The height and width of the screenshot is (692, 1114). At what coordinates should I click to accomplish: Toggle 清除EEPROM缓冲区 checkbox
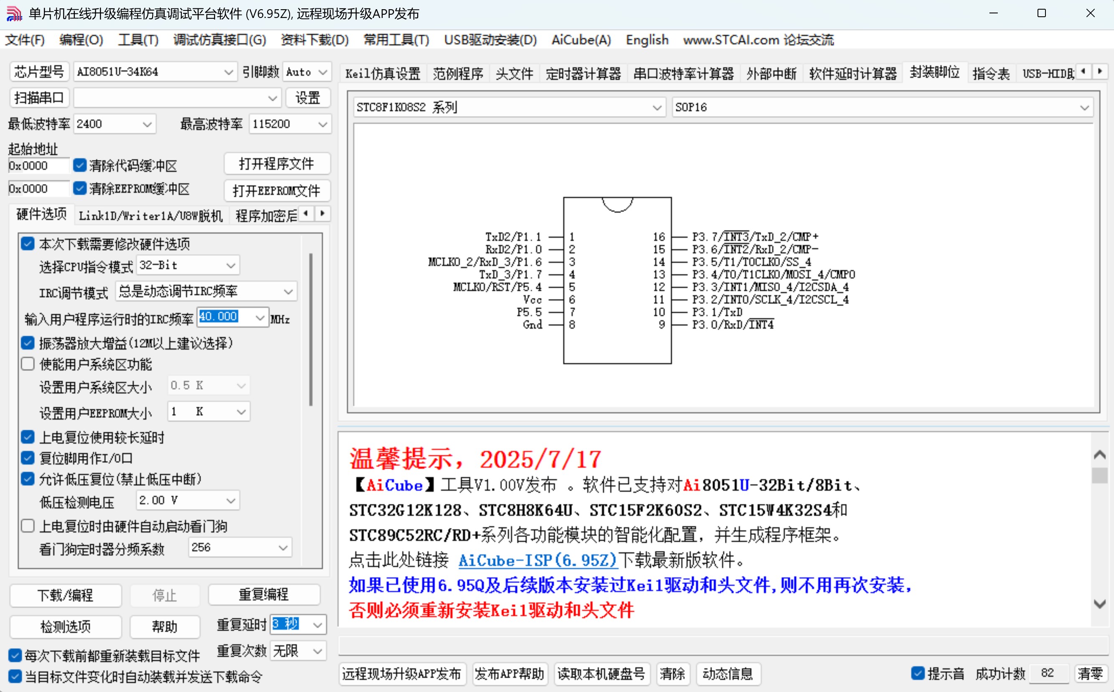[80, 188]
